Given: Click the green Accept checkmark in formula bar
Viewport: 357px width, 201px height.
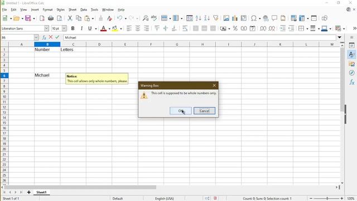Looking at the screenshot, I should pyautogui.click(x=57, y=37).
